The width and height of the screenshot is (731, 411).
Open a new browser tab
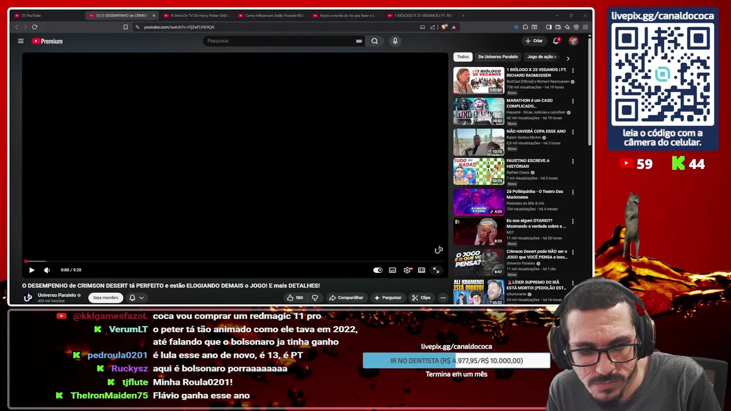coord(463,15)
